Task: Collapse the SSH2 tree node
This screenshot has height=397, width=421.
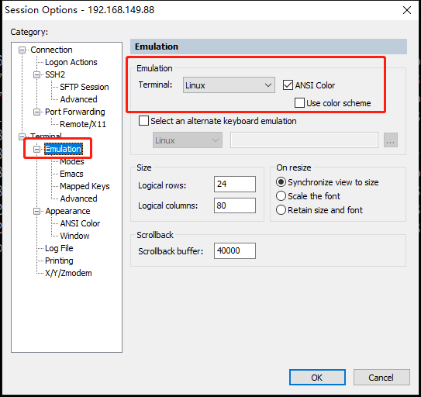Action: click(36, 74)
